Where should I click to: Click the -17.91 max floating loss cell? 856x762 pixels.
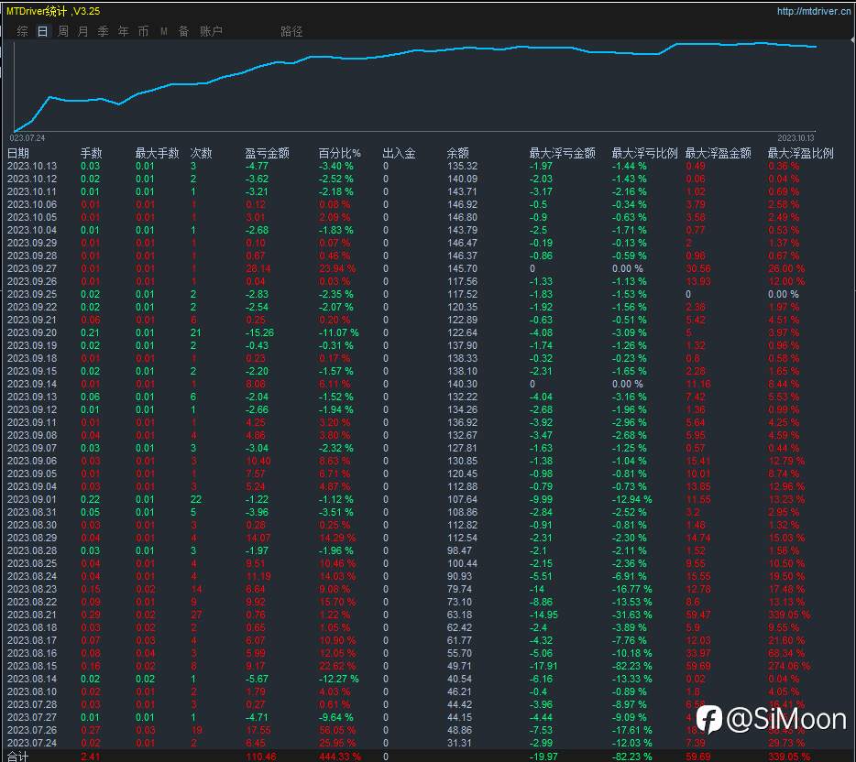[x=543, y=666]
